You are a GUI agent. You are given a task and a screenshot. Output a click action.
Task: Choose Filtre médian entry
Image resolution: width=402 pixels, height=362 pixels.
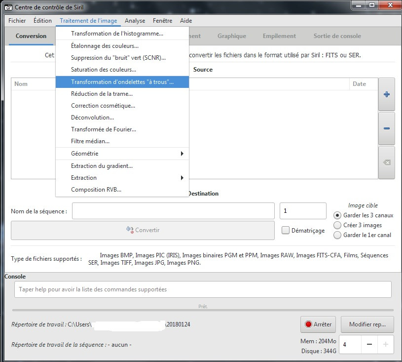(x=122, y=141)
